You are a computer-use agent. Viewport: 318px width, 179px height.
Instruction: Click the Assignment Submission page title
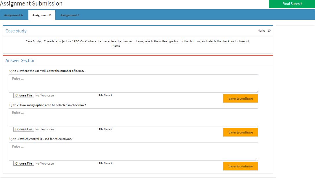tap(31, 4)
